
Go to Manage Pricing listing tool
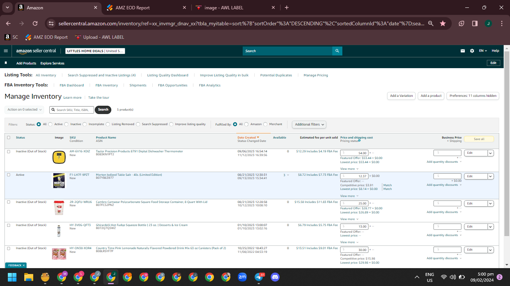pos(316,75)
